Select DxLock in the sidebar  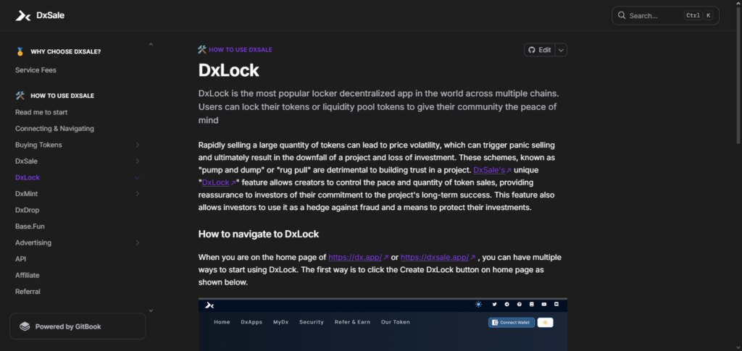click(28, 177)
